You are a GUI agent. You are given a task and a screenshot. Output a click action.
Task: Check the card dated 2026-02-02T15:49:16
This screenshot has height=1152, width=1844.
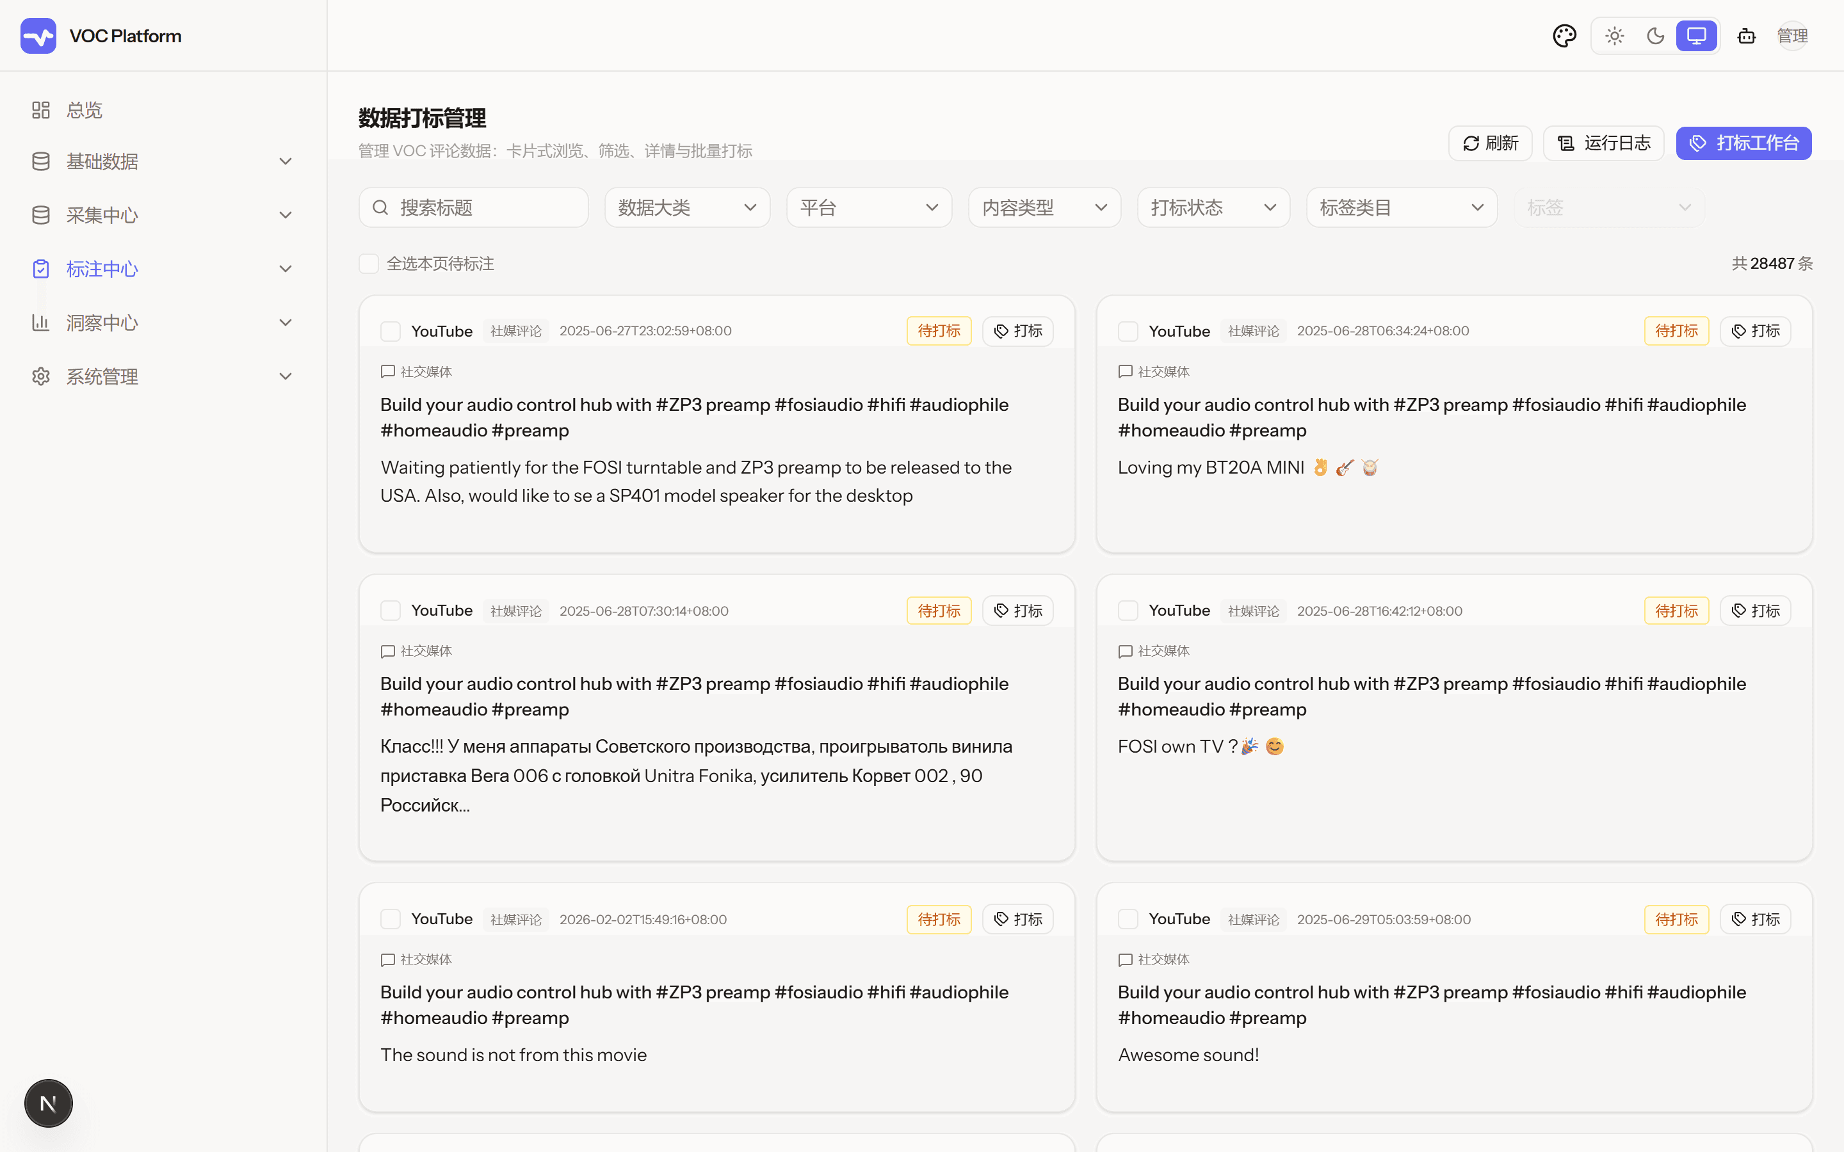point(391,920)
